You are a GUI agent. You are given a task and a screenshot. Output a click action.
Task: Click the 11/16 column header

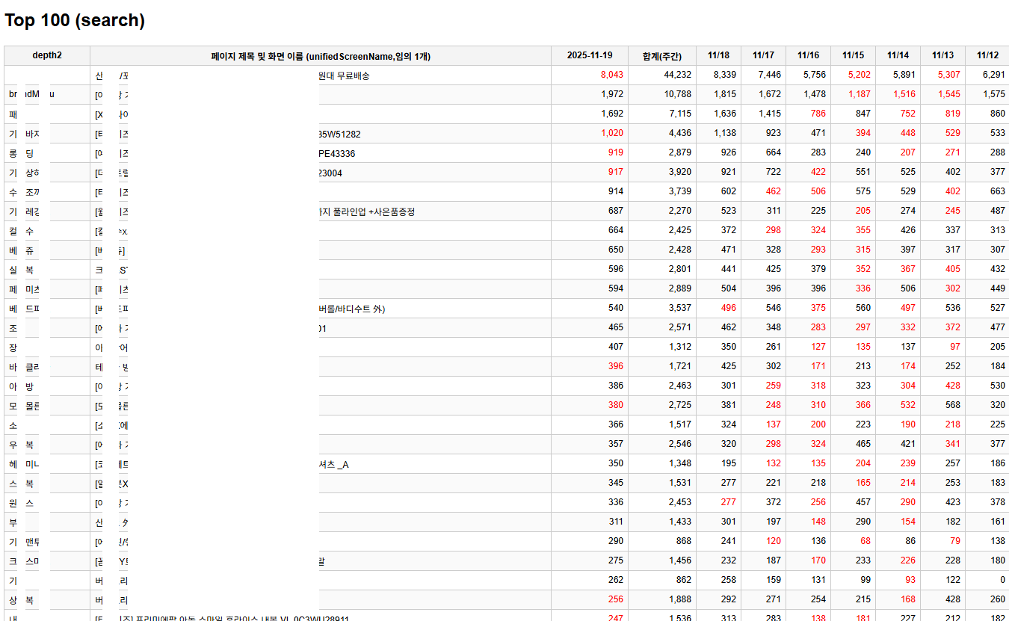(x=808, y=56)
